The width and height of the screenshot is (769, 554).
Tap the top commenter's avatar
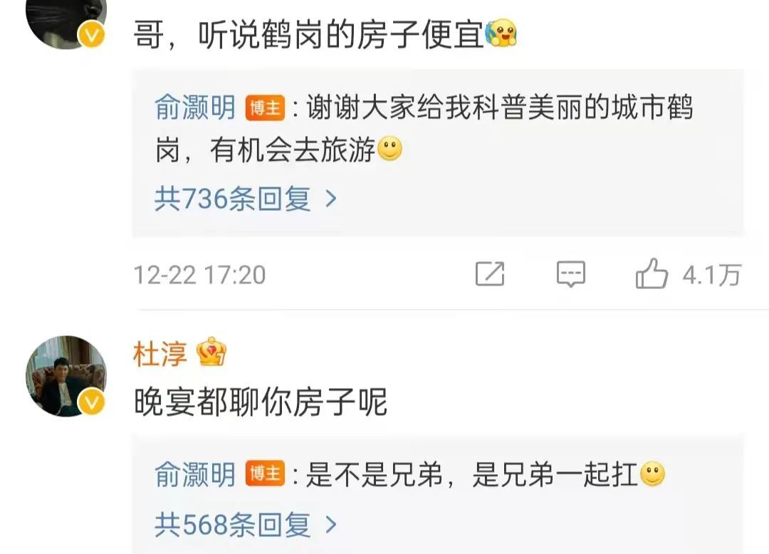[x=66, y=24]
